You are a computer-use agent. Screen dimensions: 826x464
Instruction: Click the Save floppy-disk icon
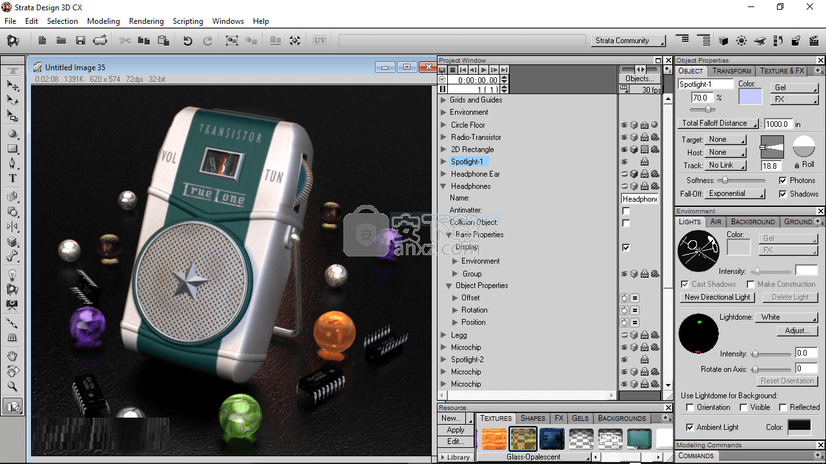pos(81,41)
